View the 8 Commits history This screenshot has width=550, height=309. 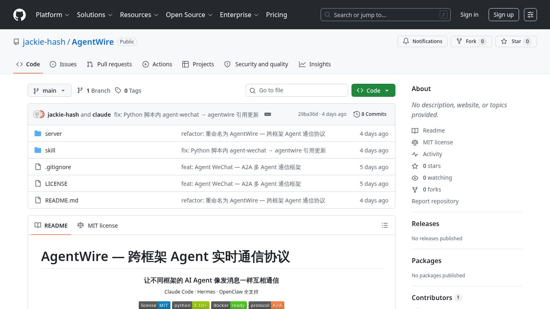(370, 114)
